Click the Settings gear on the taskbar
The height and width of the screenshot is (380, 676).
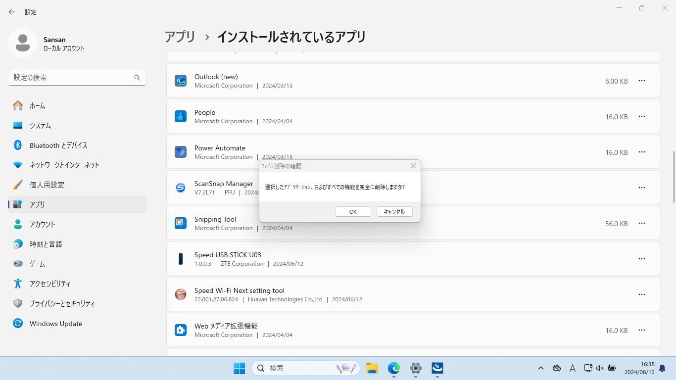(416, 368)
